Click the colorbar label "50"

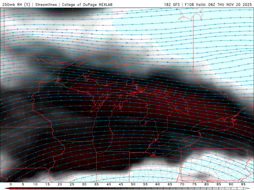coord(133,184)
